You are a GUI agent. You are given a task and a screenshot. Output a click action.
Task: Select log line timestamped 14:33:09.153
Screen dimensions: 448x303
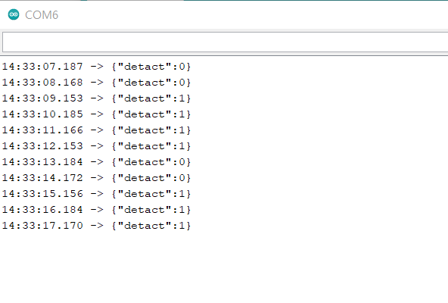tap(96, 98)
